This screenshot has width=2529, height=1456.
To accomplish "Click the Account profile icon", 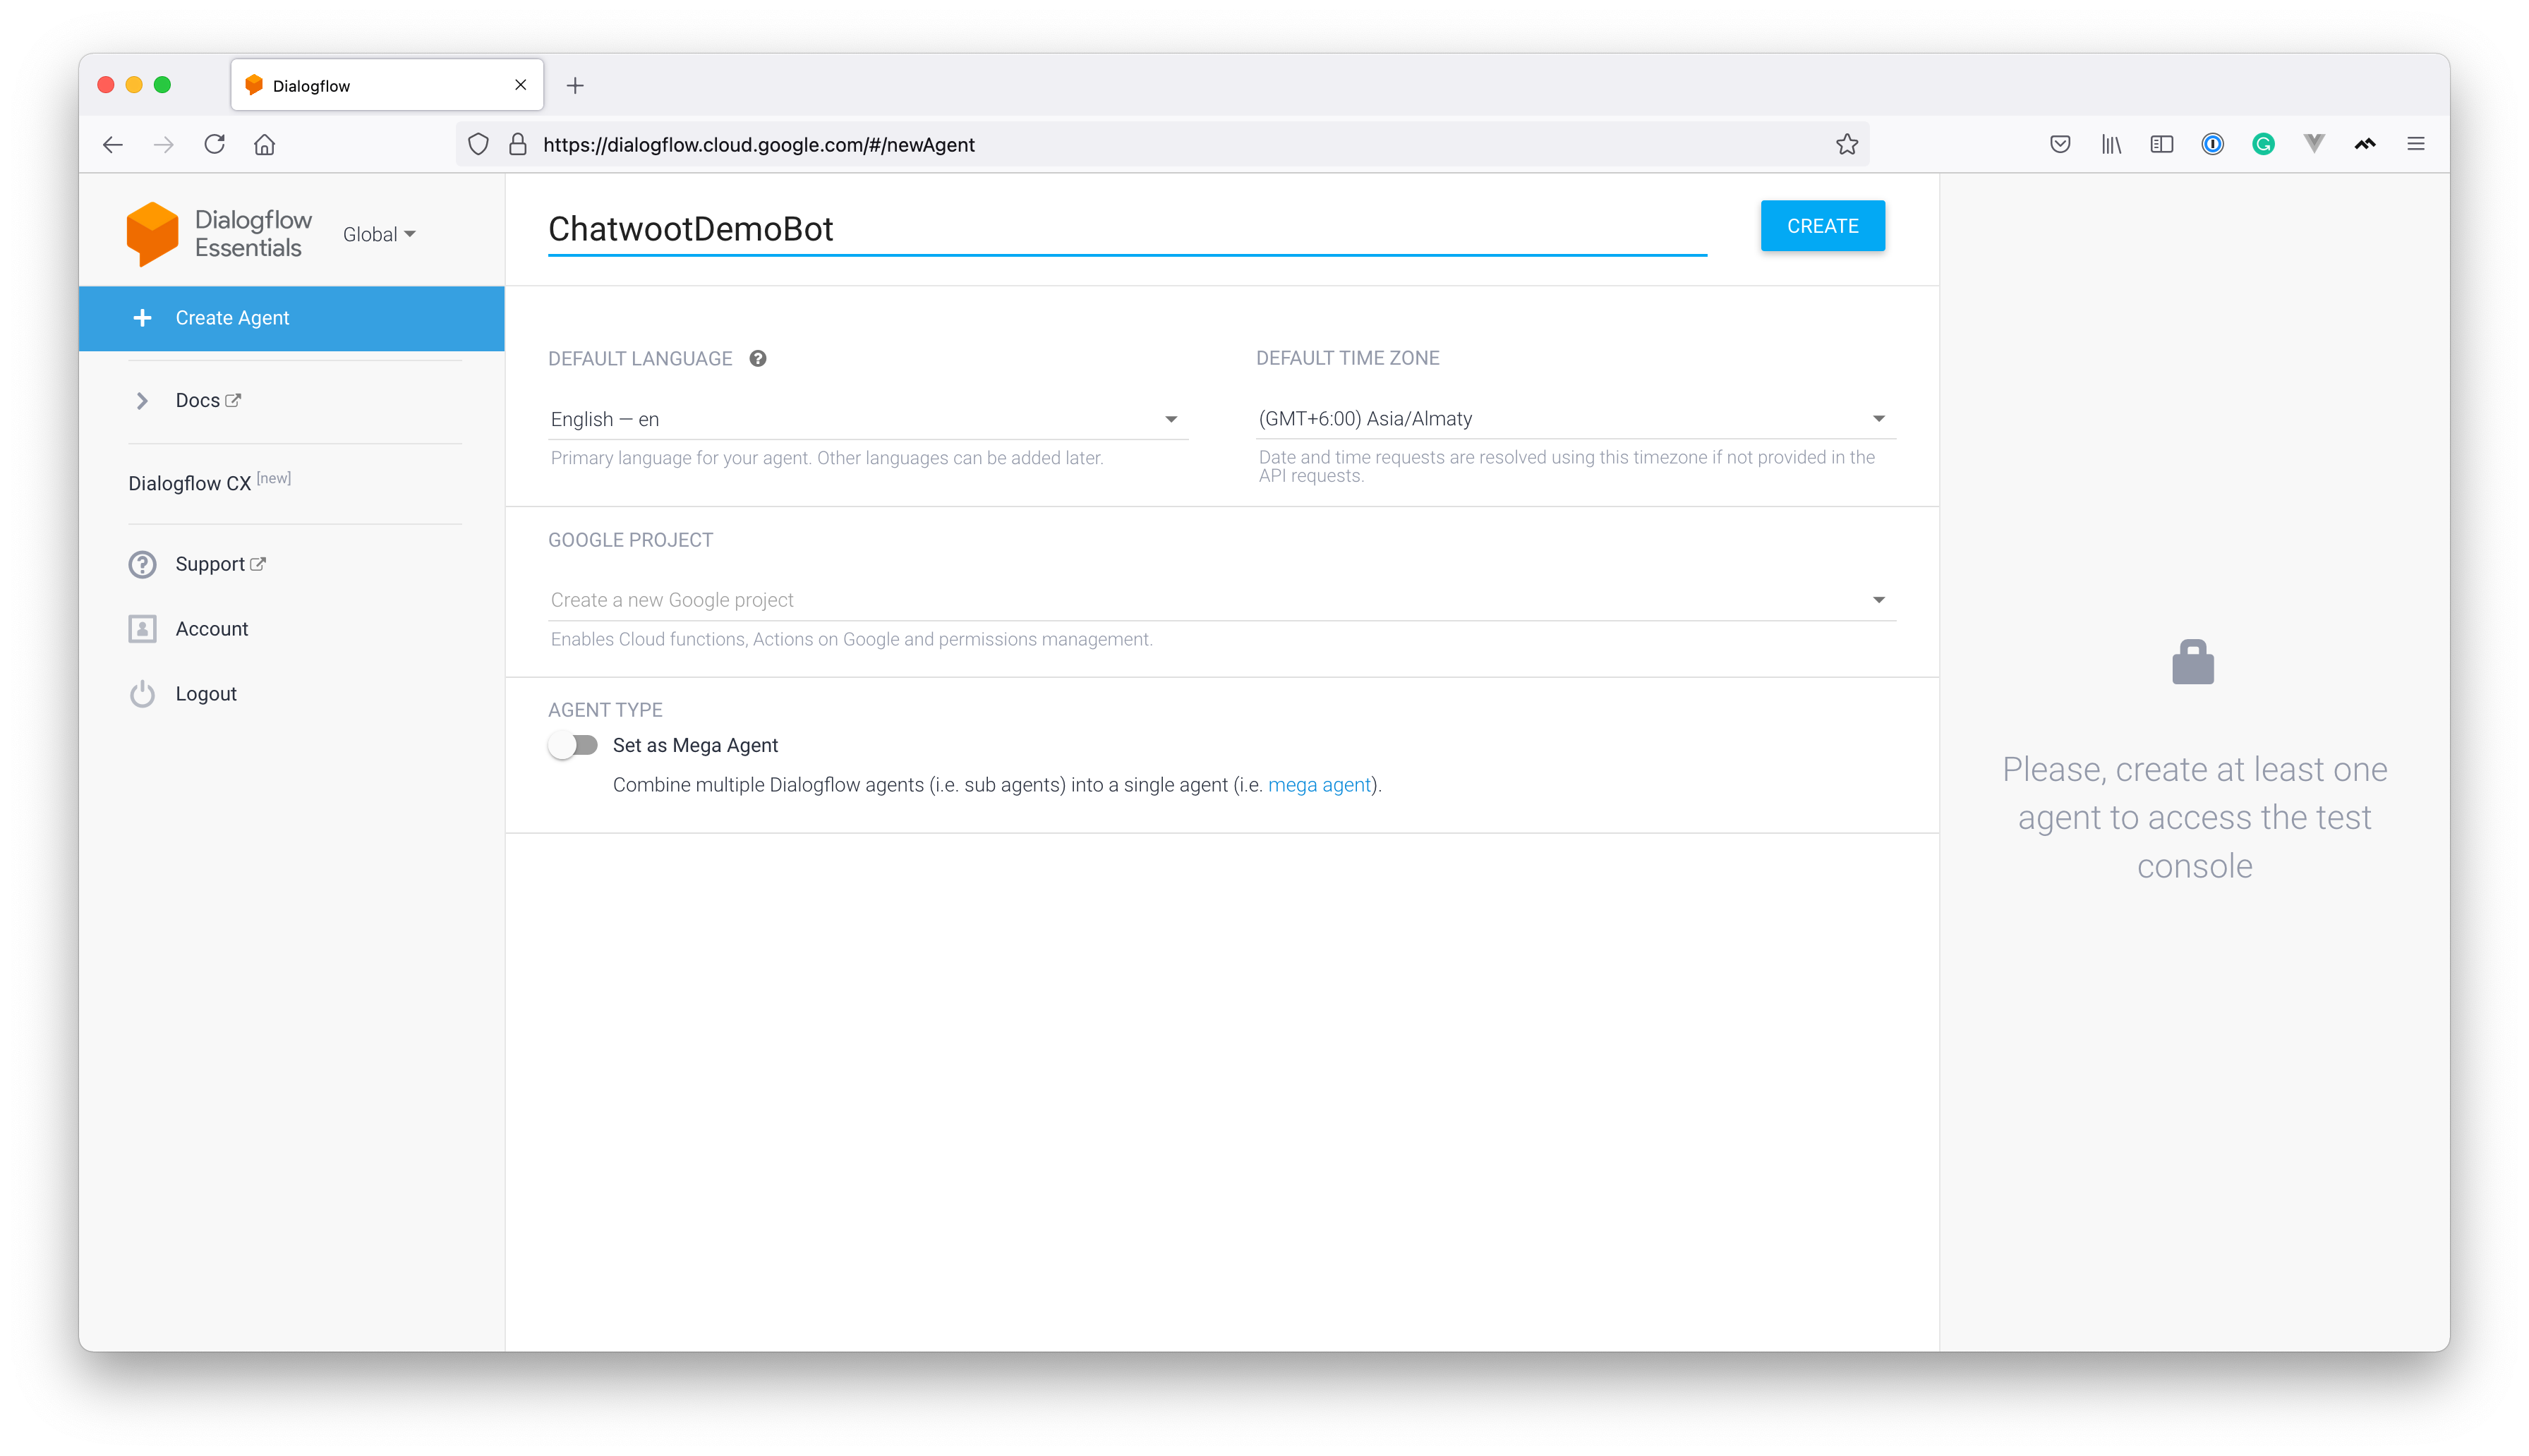I will (x=143, y=627).
